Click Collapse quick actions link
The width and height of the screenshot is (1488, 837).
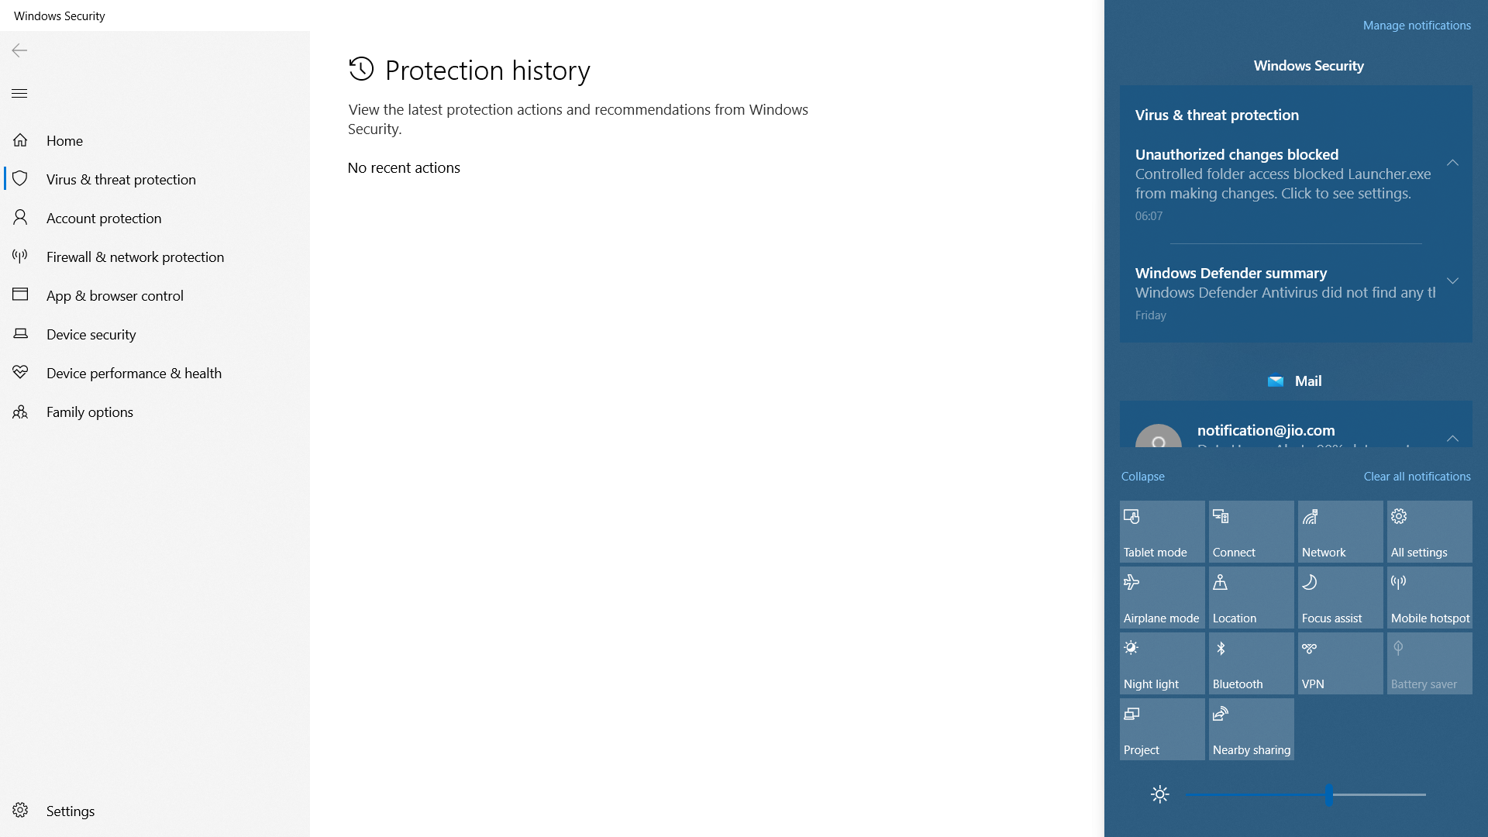click(x=1142, y=477)
